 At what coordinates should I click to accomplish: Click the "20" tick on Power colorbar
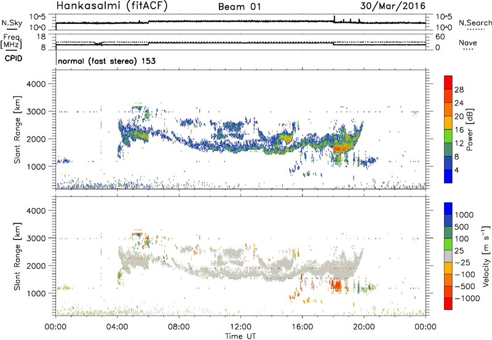click(x=459, y=117)
